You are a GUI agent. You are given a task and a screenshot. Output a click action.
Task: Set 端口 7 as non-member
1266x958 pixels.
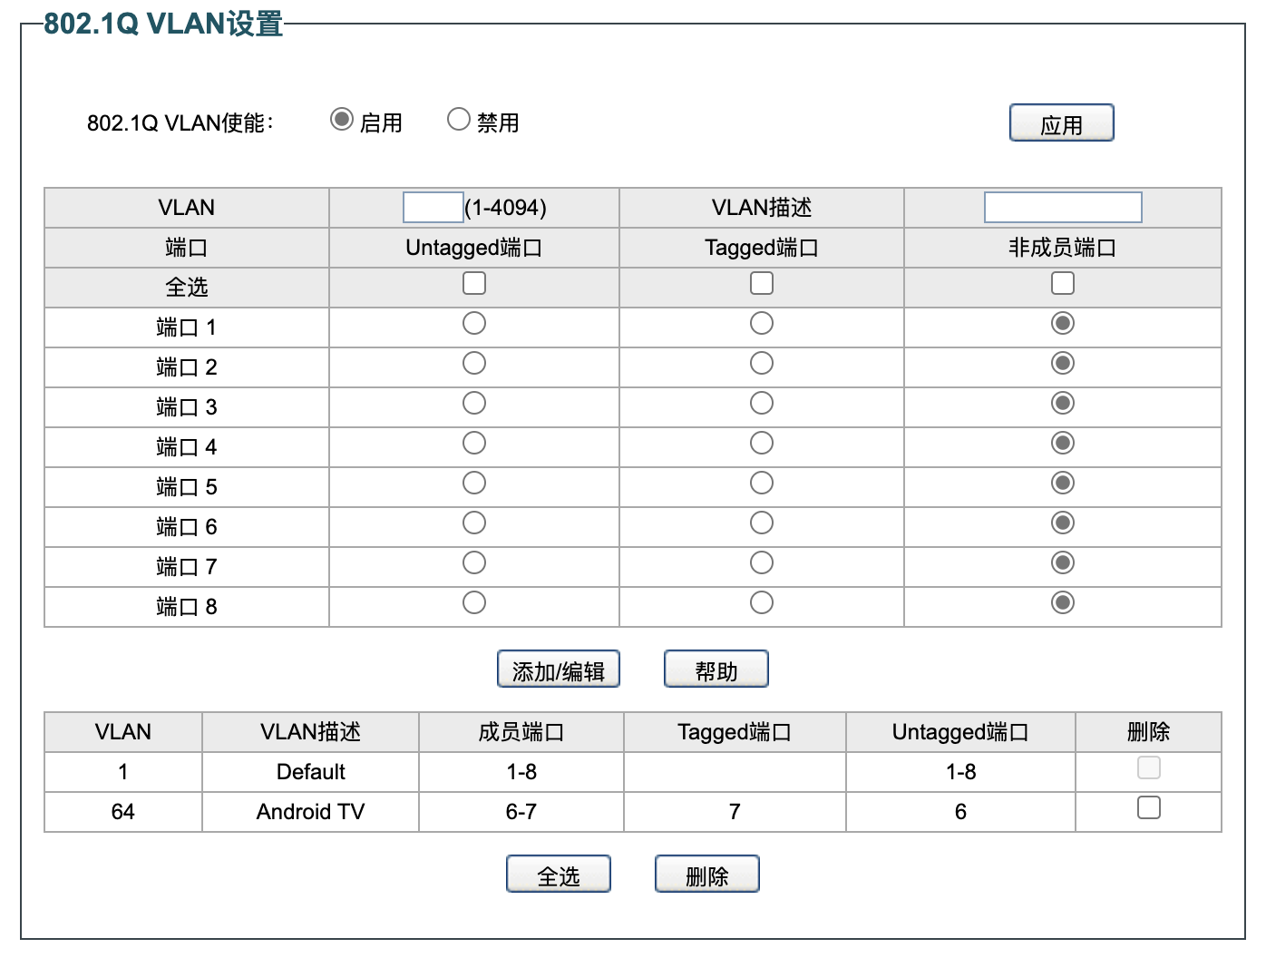click(1063, 563)
